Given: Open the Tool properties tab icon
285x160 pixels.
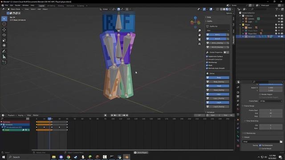Looking at the screenshot, I should (238, 87).
